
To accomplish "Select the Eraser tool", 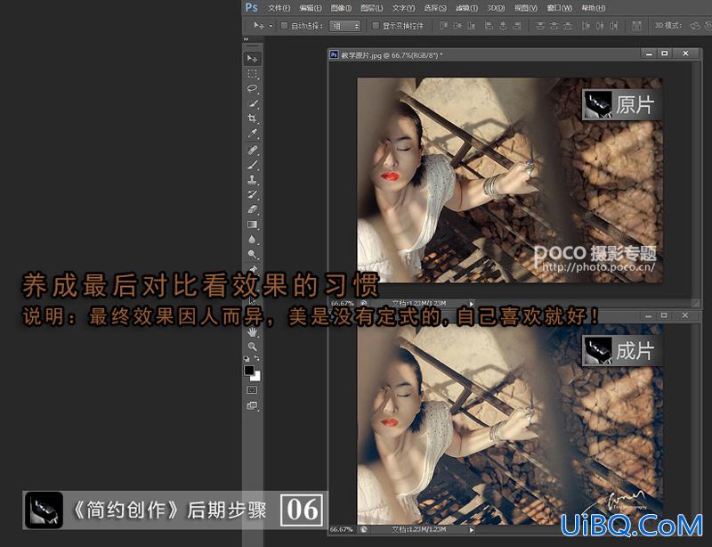I will click(252, 209).
